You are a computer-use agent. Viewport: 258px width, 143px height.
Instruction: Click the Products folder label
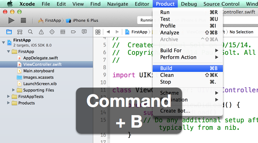coord(27,103)
